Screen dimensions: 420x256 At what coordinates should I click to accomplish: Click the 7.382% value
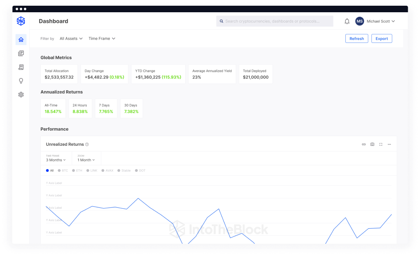click(131, 111)
